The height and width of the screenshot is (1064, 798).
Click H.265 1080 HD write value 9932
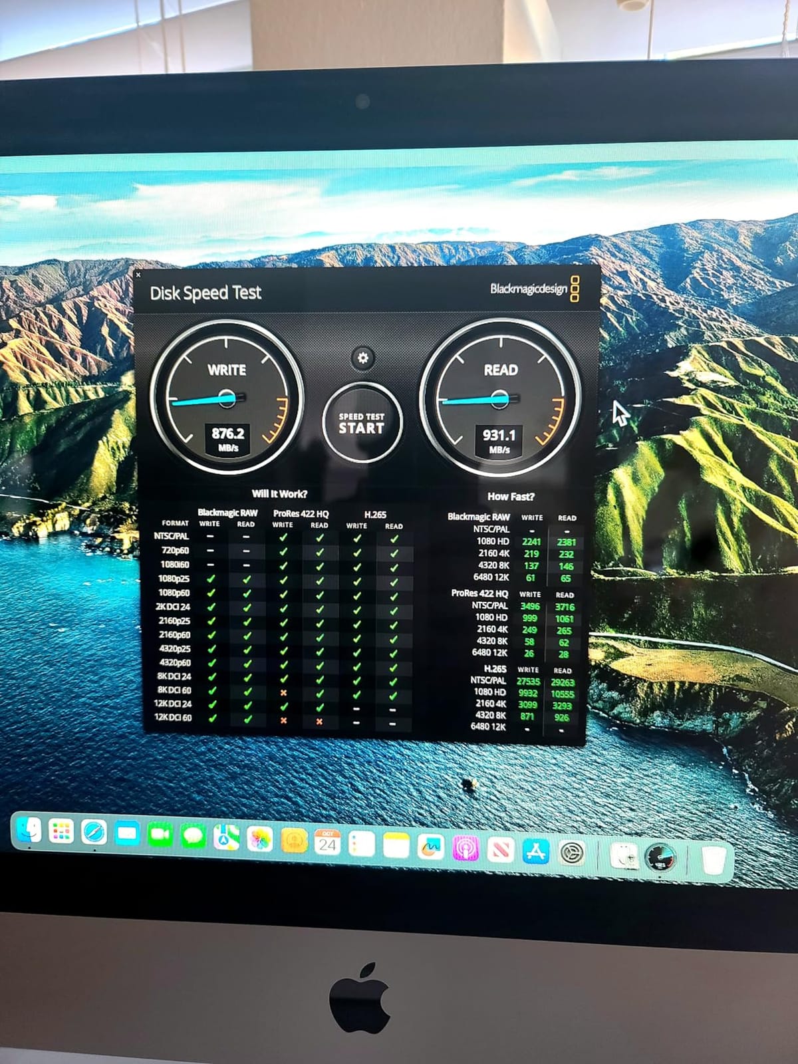tap(528, 694)
